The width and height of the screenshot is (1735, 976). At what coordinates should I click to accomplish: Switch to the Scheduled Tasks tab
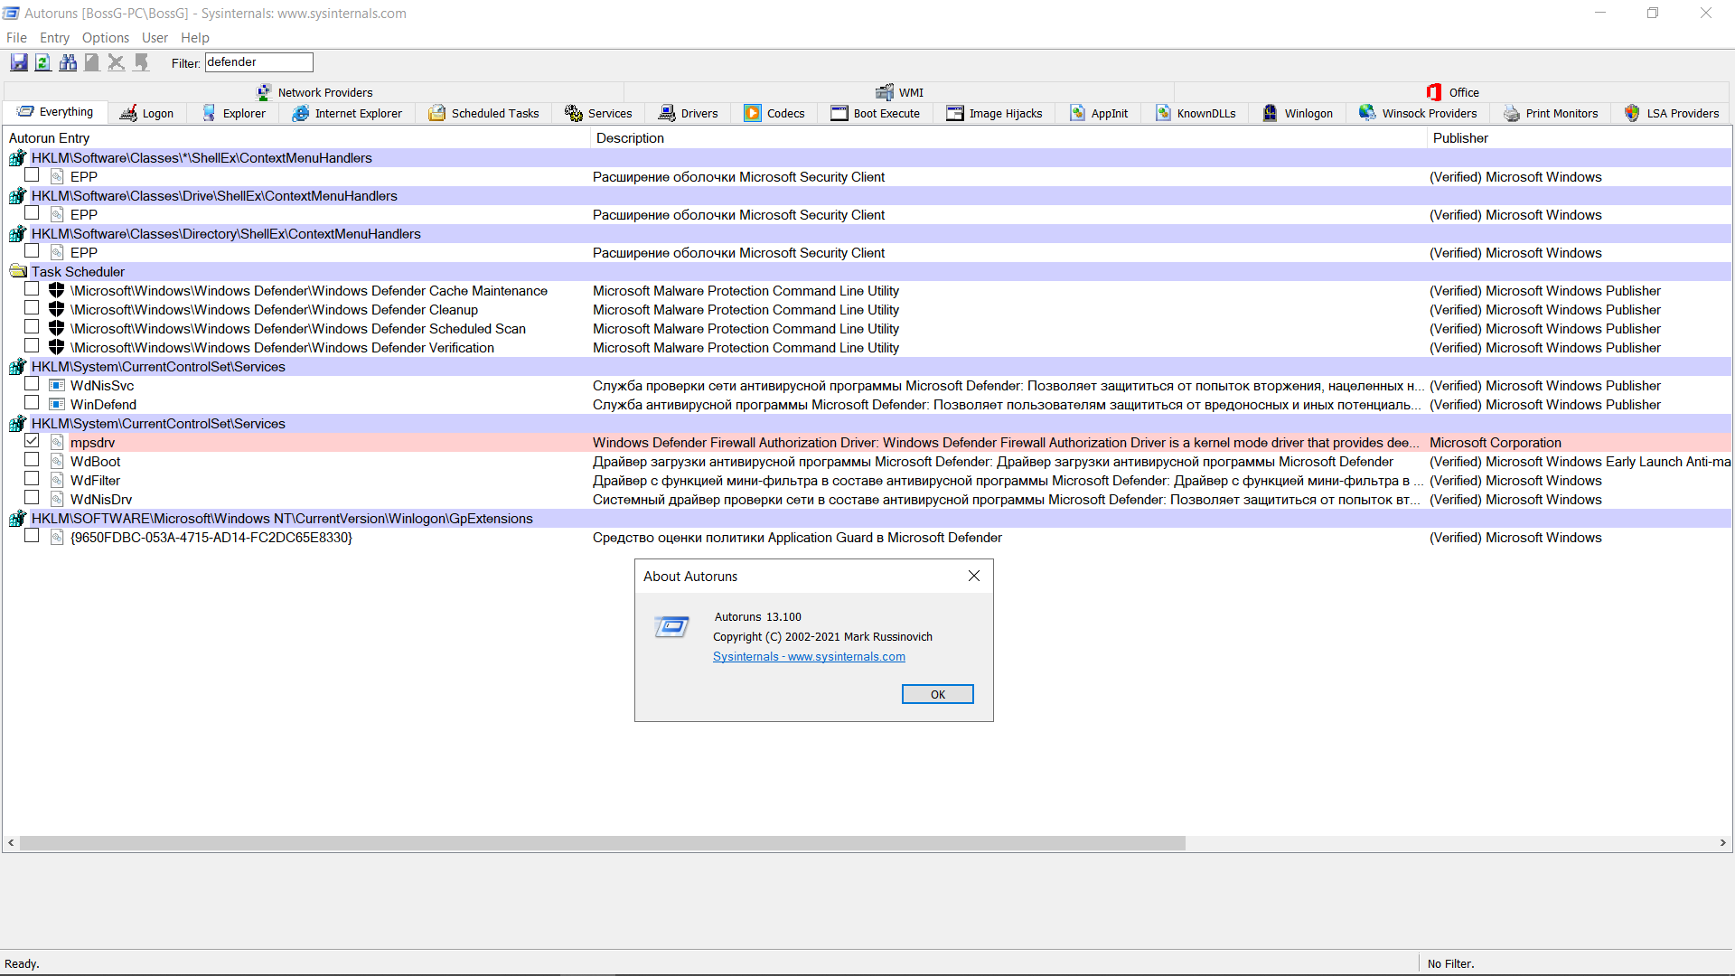tap(483, 113)
